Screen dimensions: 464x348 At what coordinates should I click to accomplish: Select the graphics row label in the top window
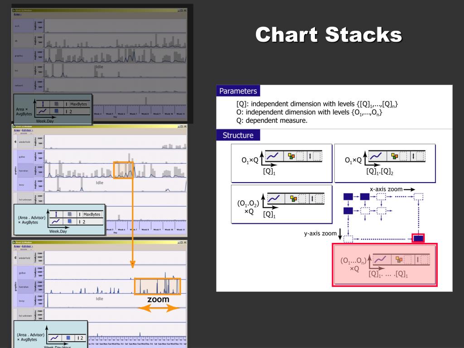(19, 56)
